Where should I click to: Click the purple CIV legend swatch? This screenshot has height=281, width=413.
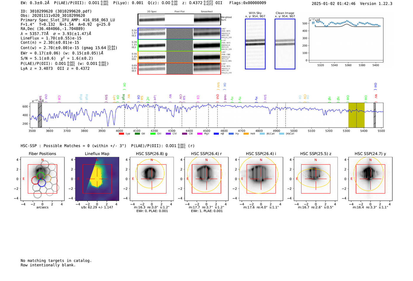(168, 134)
